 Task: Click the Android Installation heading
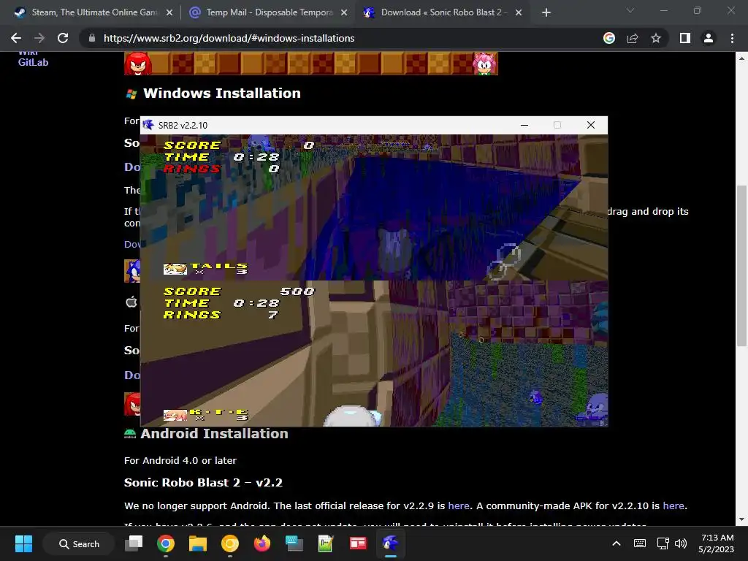tap(214, 434)
